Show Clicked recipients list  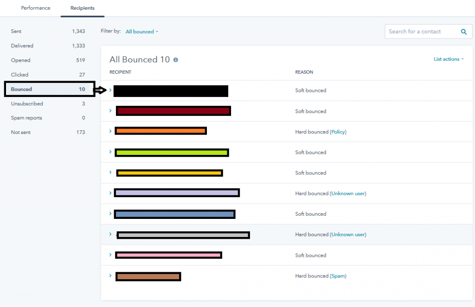point(48,75)
